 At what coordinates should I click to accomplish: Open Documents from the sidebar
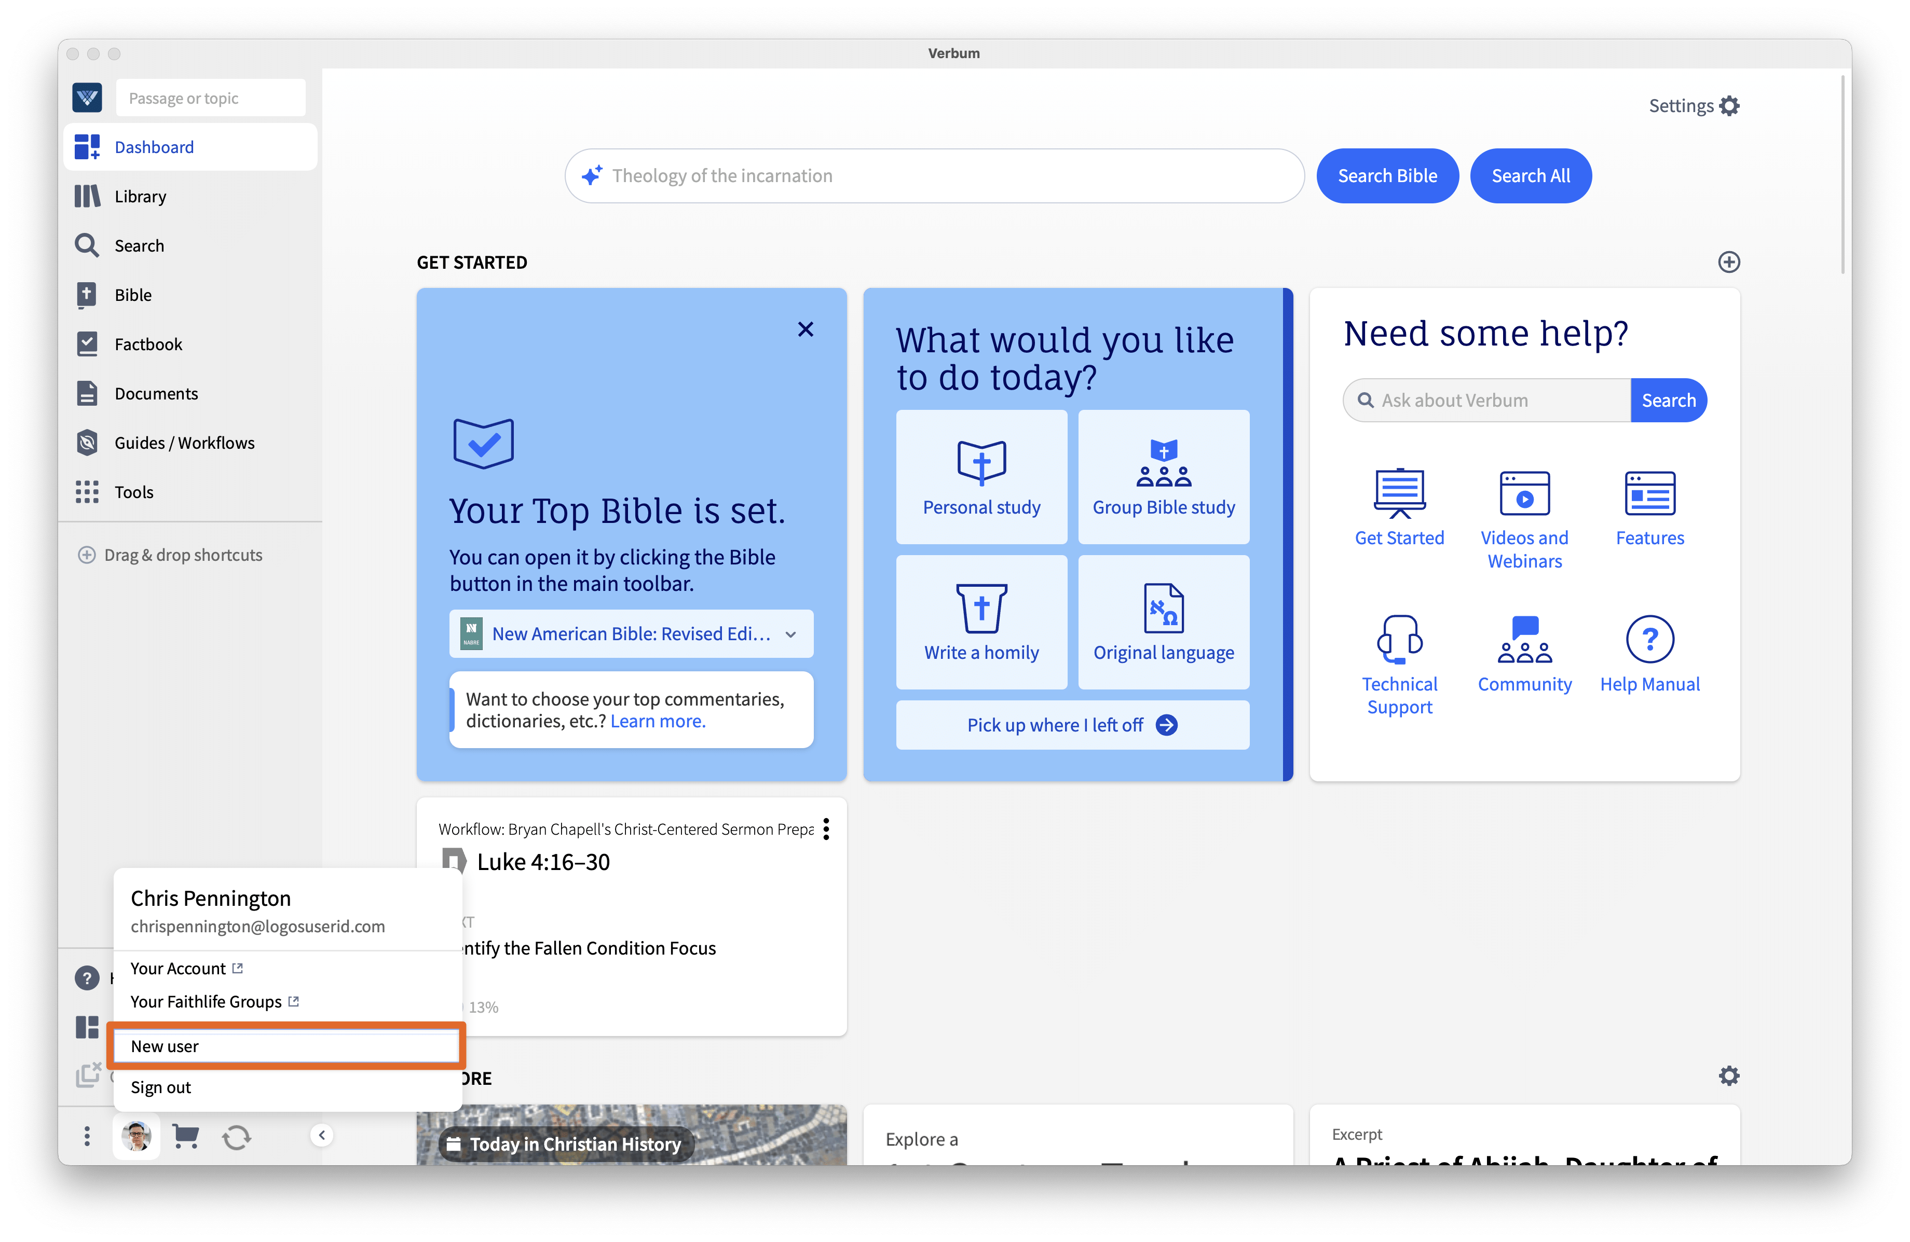190,393
